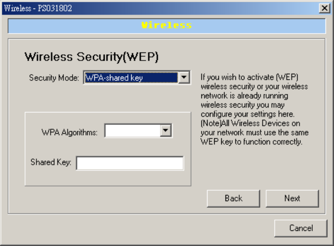Click the "(Note)All Wireless Devices on" line
The width and height of the screenshot is (334, 246).
pos(250,124)
